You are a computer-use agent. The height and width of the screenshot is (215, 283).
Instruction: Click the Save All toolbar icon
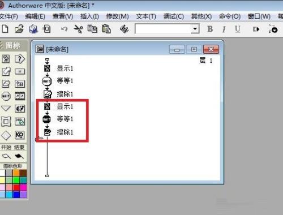click(x=33, y=29)
